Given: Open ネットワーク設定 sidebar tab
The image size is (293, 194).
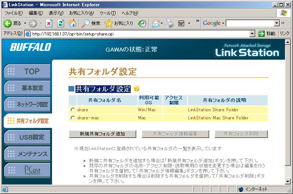Looking at the screenshot, I should [x=27, y=104].
